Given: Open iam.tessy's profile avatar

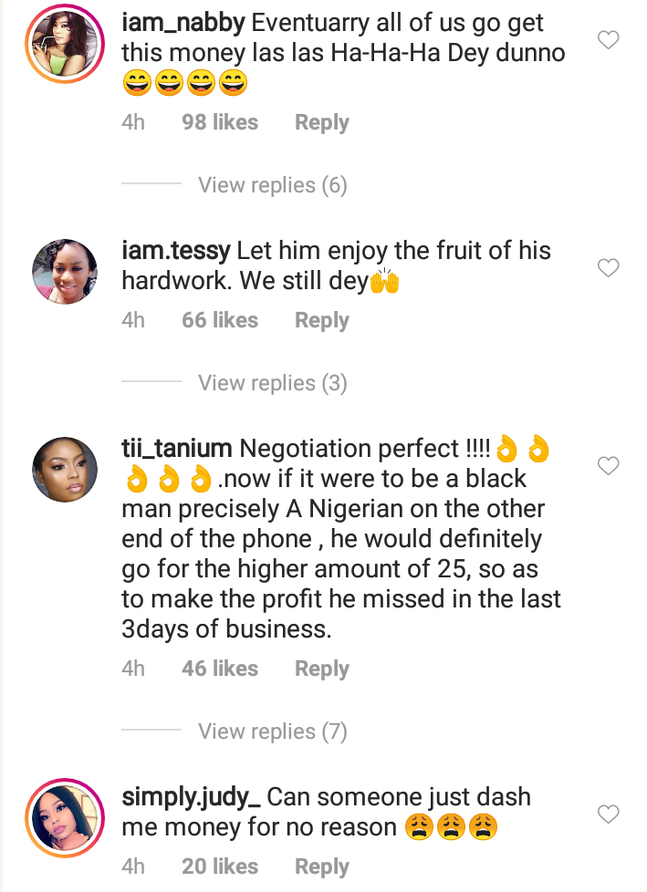Looking at the screenshot, I should pyautogui.click(x=65, y=271).
